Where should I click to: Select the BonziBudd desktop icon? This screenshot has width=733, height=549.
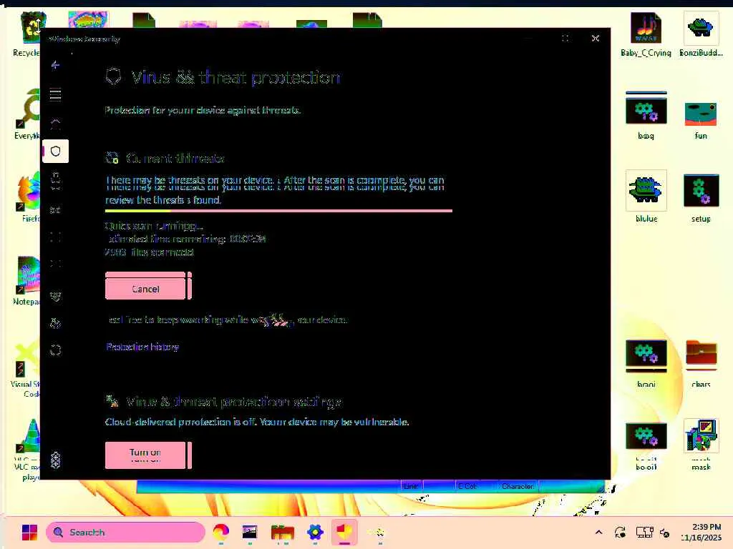[x=701, y=34]
